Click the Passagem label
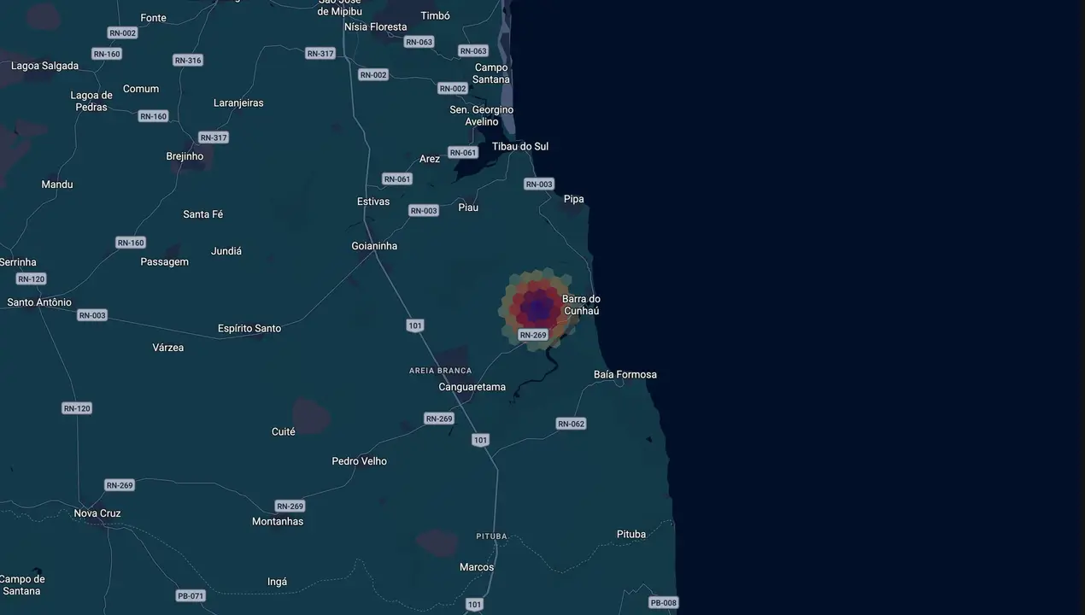Image resolution: width=1085 pixels, height=615 pixels. click(x=165, y=261)
